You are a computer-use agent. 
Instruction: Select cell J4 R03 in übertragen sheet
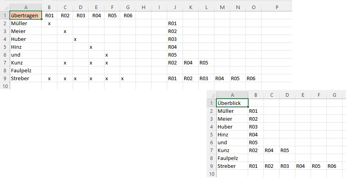(x=175, y=39)
